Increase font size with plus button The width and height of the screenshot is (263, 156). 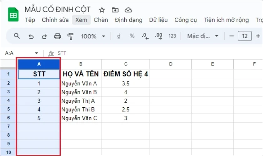coord(258,36)
